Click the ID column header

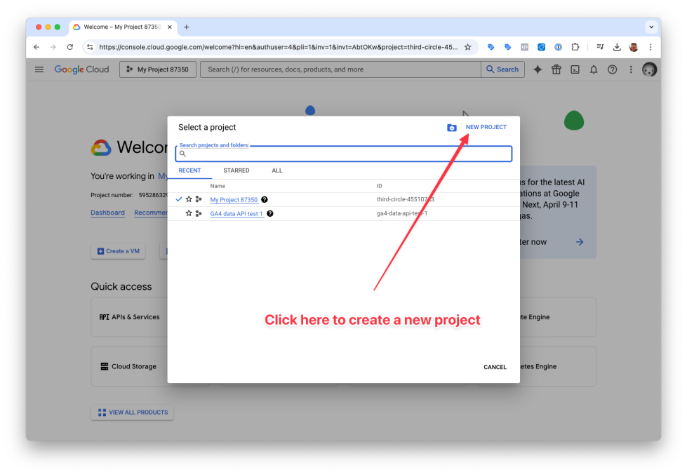(380, 186)
